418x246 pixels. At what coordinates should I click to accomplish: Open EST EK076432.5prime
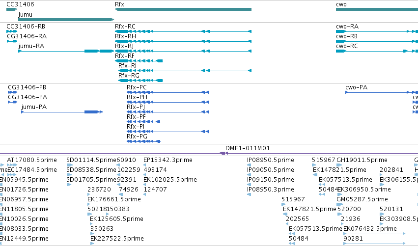(x=370, y=229)
